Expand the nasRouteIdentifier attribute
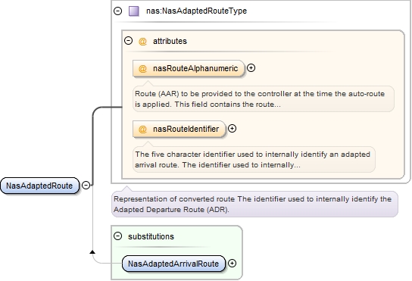Viewport: 412px width, 281px height. 232,128
